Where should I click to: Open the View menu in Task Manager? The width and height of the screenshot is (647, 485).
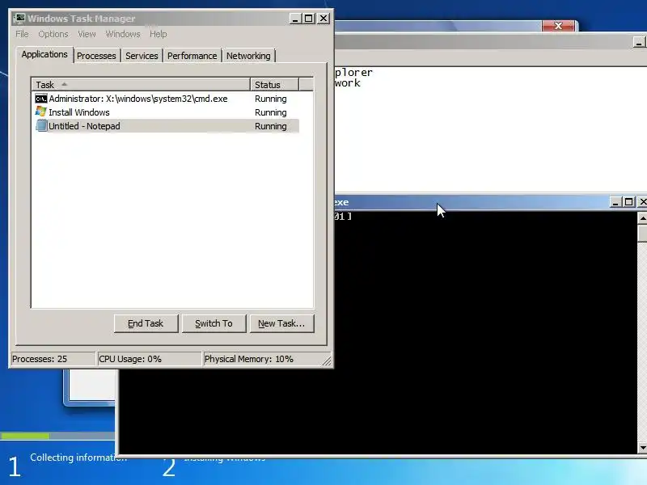(x=87, y=34)
